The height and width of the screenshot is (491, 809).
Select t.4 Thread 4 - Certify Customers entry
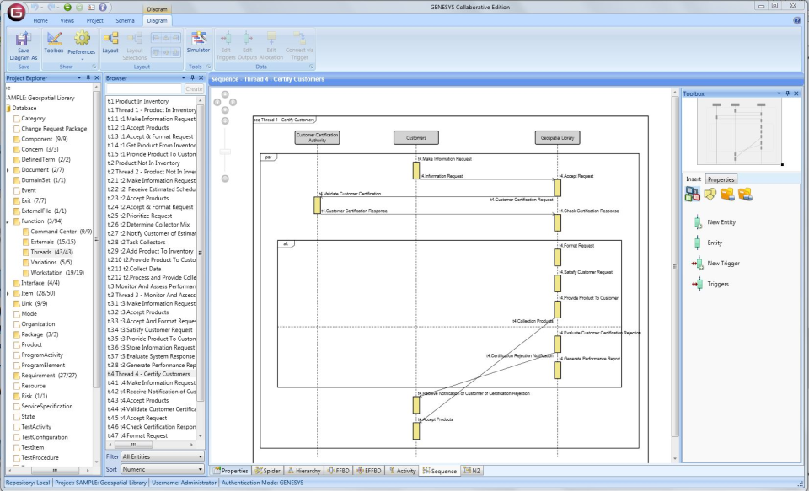tap(148, 374)
